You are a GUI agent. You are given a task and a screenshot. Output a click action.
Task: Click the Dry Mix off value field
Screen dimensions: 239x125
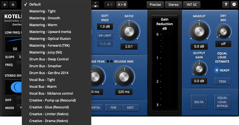click(x=223, y=44)
